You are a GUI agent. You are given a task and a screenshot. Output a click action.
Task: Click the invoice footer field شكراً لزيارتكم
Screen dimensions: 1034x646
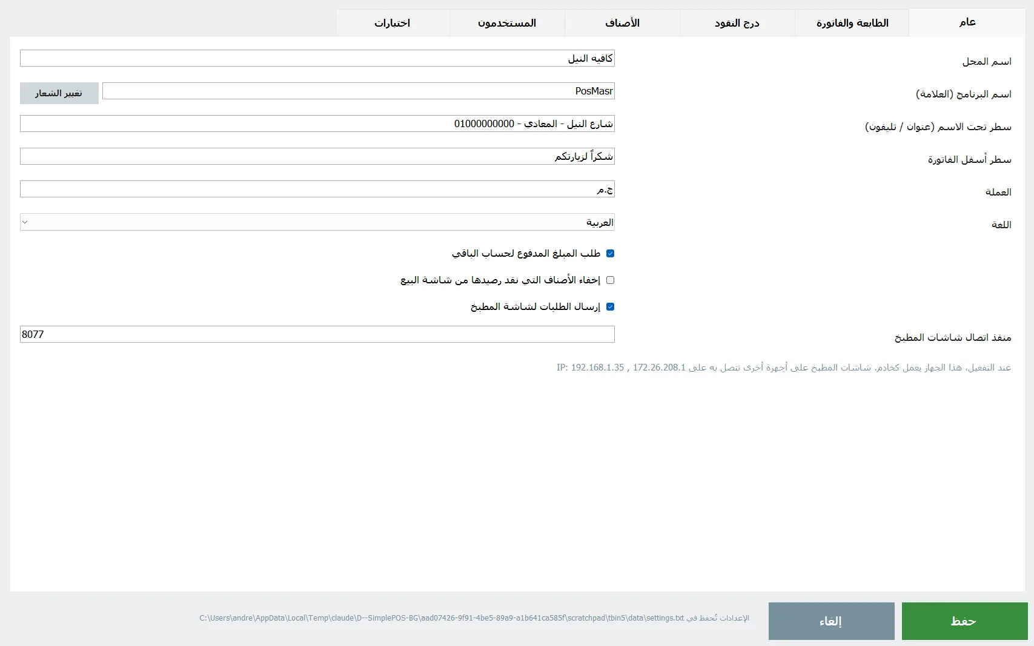click(x=317, y=156)
